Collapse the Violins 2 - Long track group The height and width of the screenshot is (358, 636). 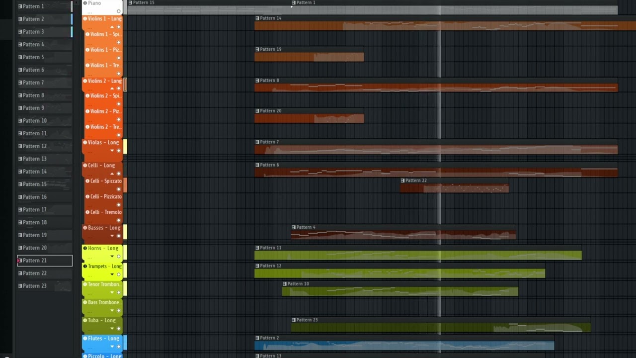(112, 89)
